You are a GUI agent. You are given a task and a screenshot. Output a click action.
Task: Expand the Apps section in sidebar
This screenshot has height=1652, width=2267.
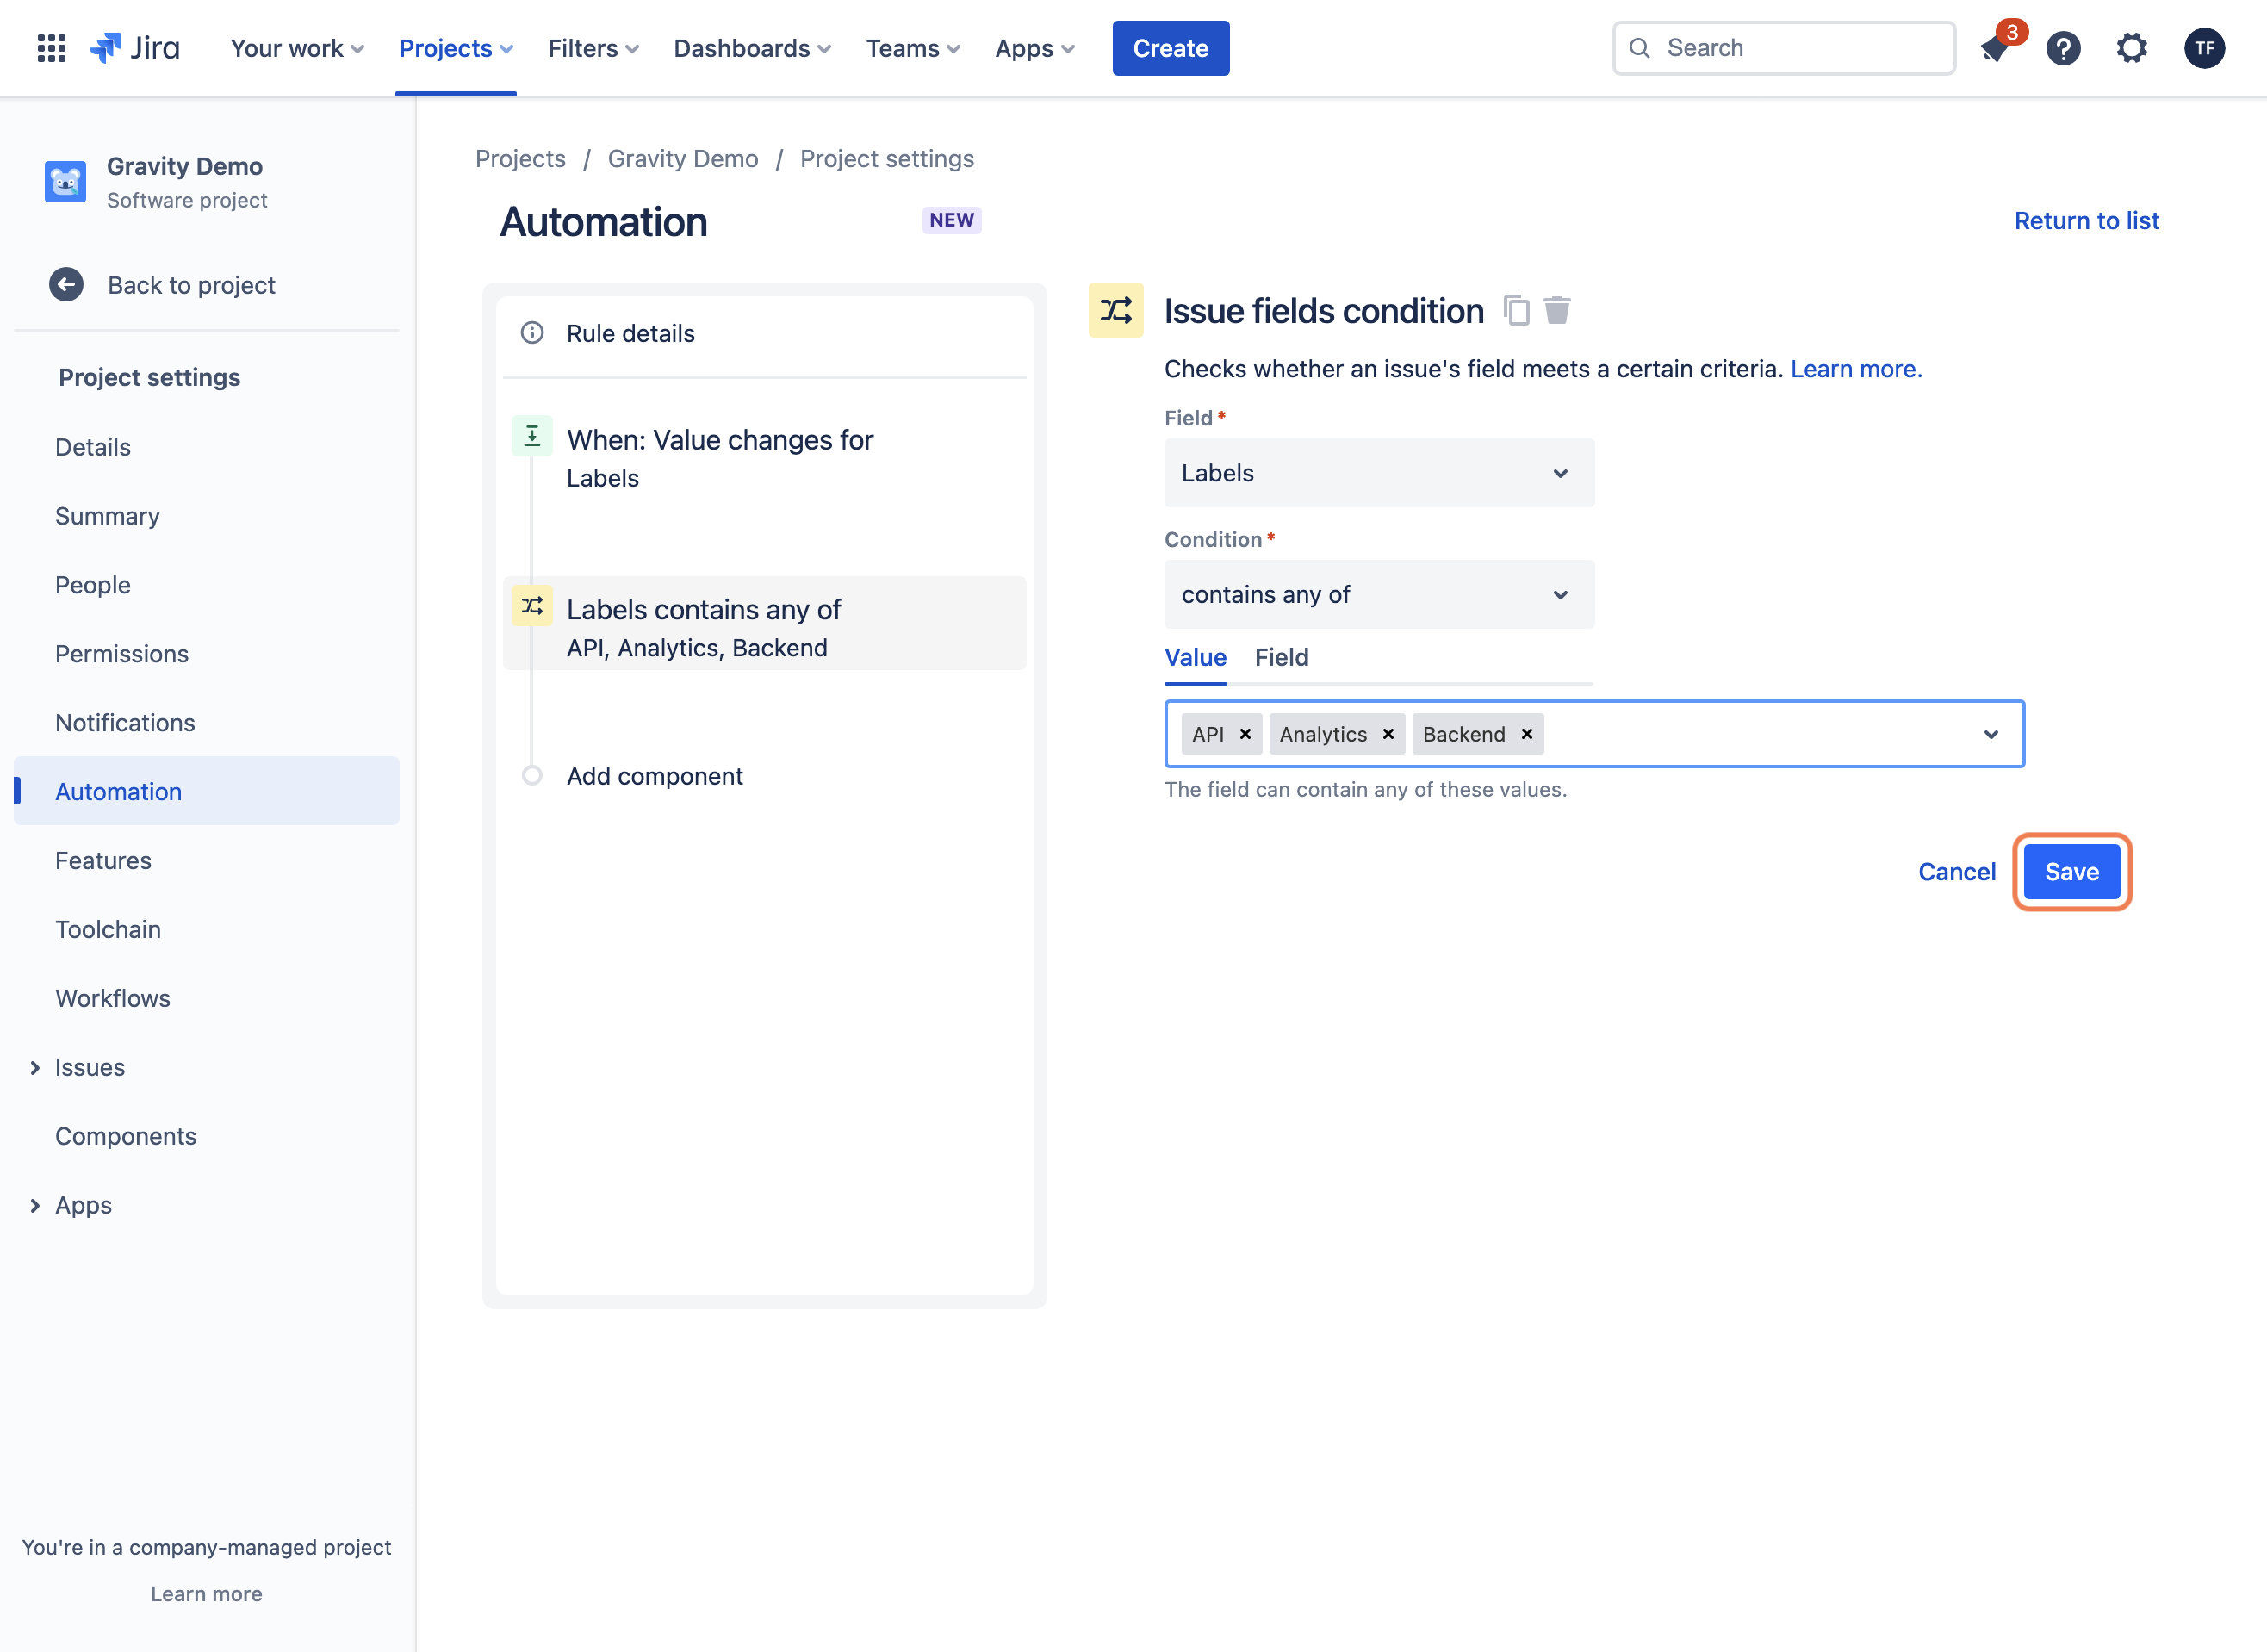35,1206
